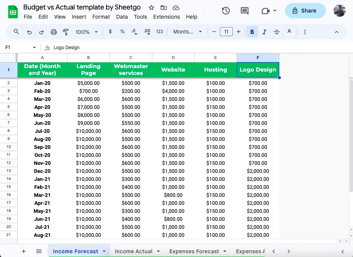This screenshot has width=353, height=257.
Task: Open the font family dropdown
Action: coord(187,32)
